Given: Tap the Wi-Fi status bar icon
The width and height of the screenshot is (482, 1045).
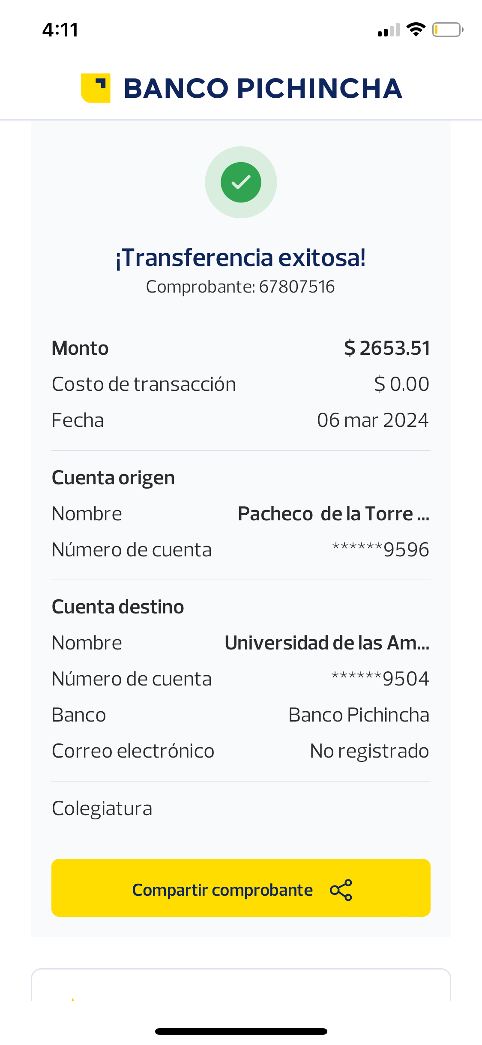Looking at the screenshot, I should pyautogui.click(x=416, y=30).
